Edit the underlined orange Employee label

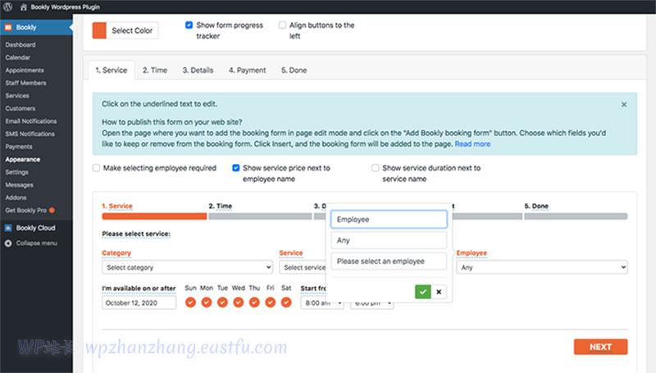tap(471, 253)
